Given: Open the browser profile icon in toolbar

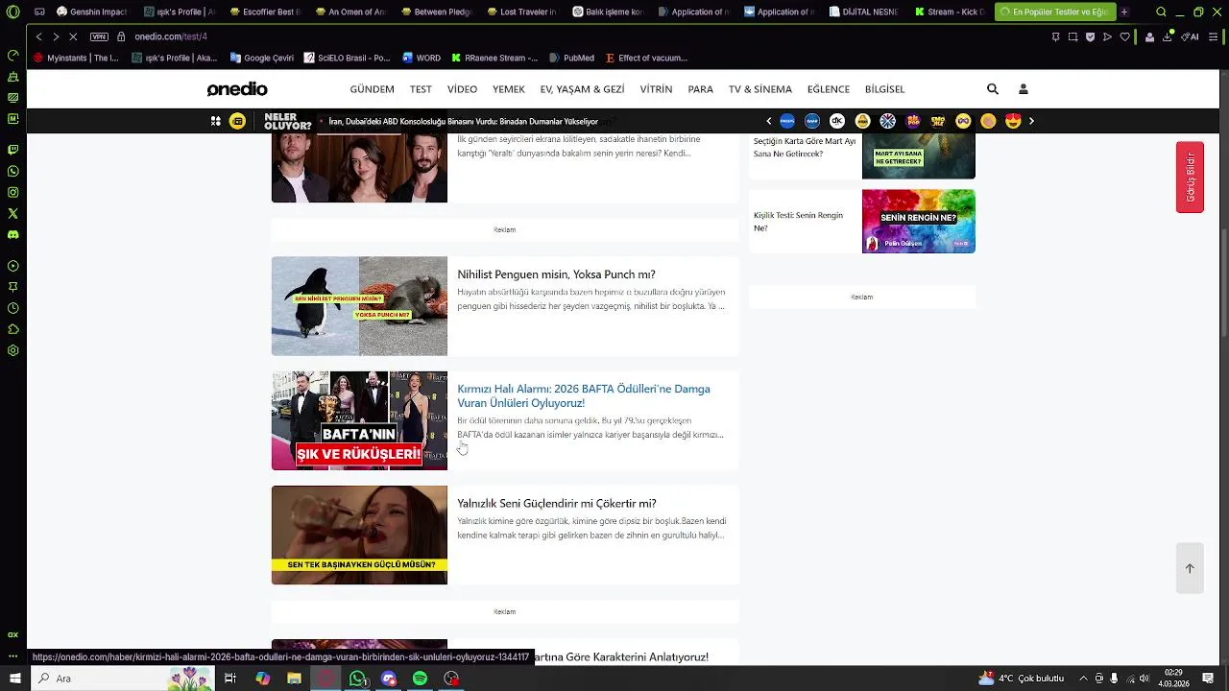Looking at the screenshot, I should pos(1149,36).
